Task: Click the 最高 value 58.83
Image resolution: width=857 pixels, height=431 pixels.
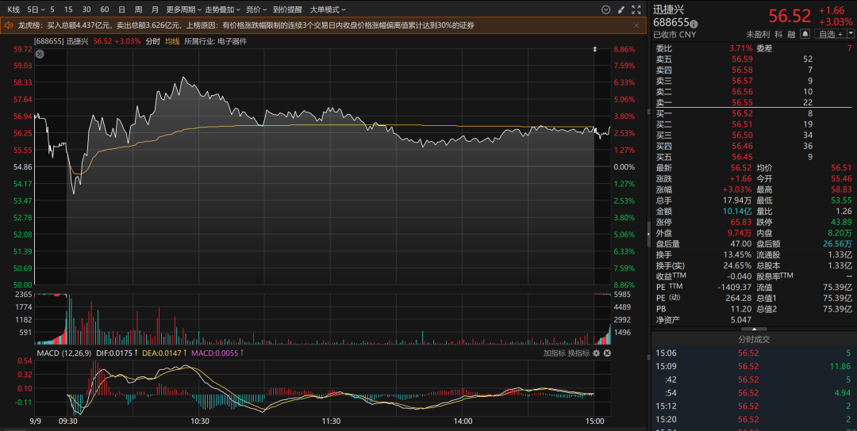Action: (x=841, y=189)
